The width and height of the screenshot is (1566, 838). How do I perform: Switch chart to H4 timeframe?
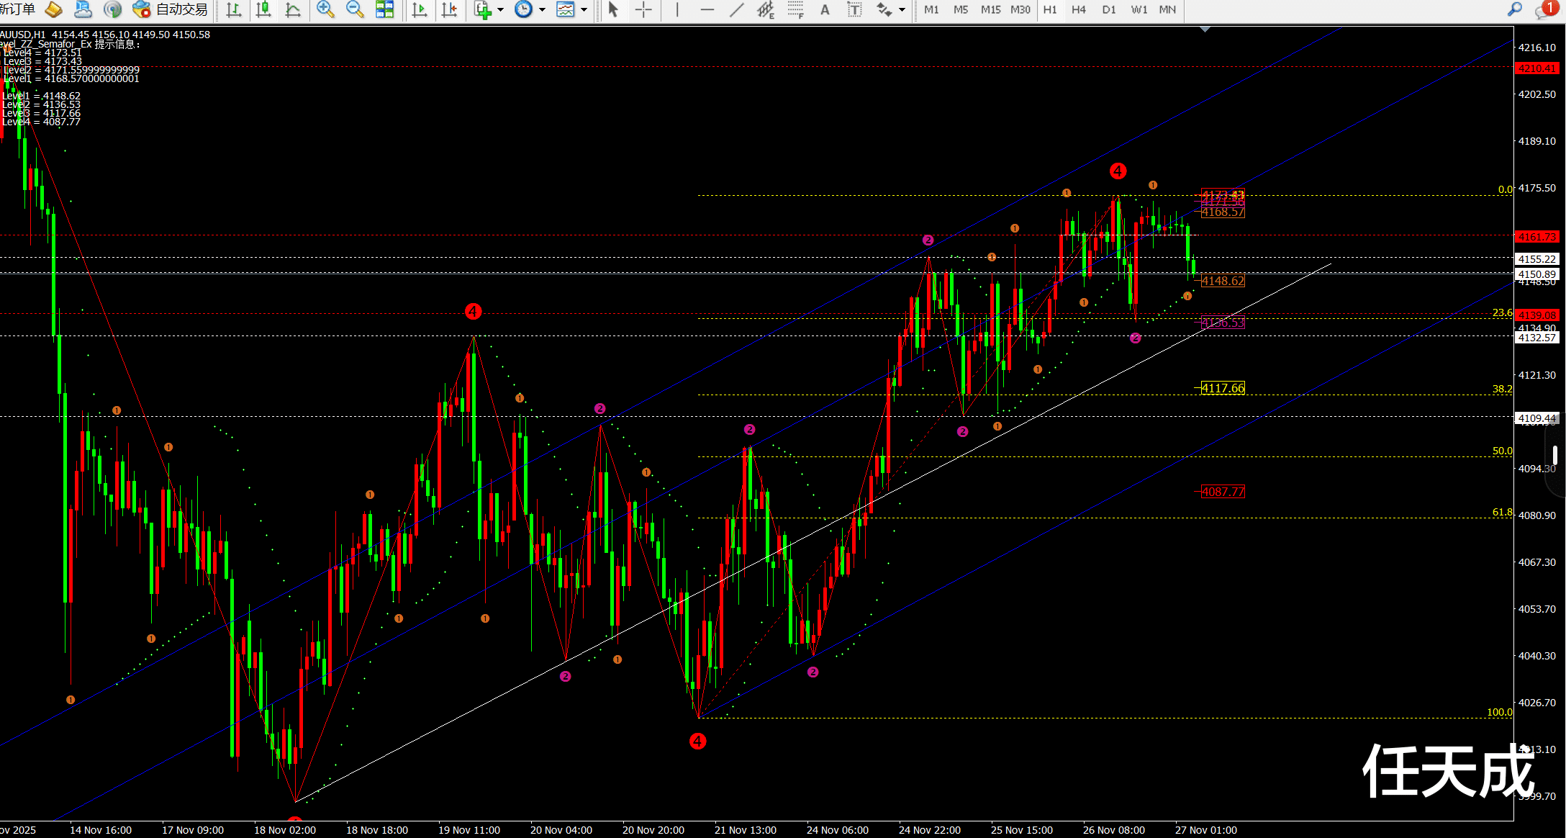[x=1078, y=9]
